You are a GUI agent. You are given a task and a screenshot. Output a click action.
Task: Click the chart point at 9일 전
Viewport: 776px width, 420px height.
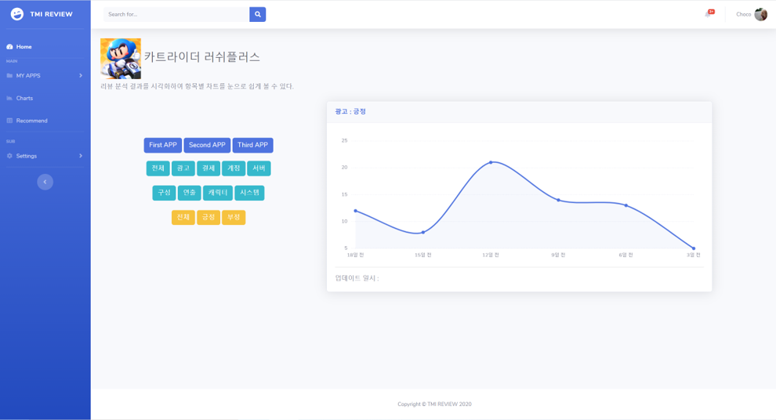pos(558,200)
